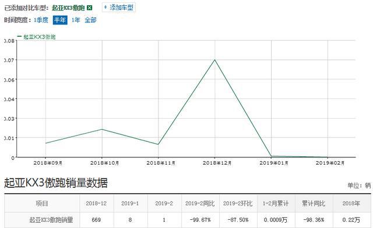
Task: Click the 起亚KX3傲跑销量数据 heading
Action: coord(56,183)
